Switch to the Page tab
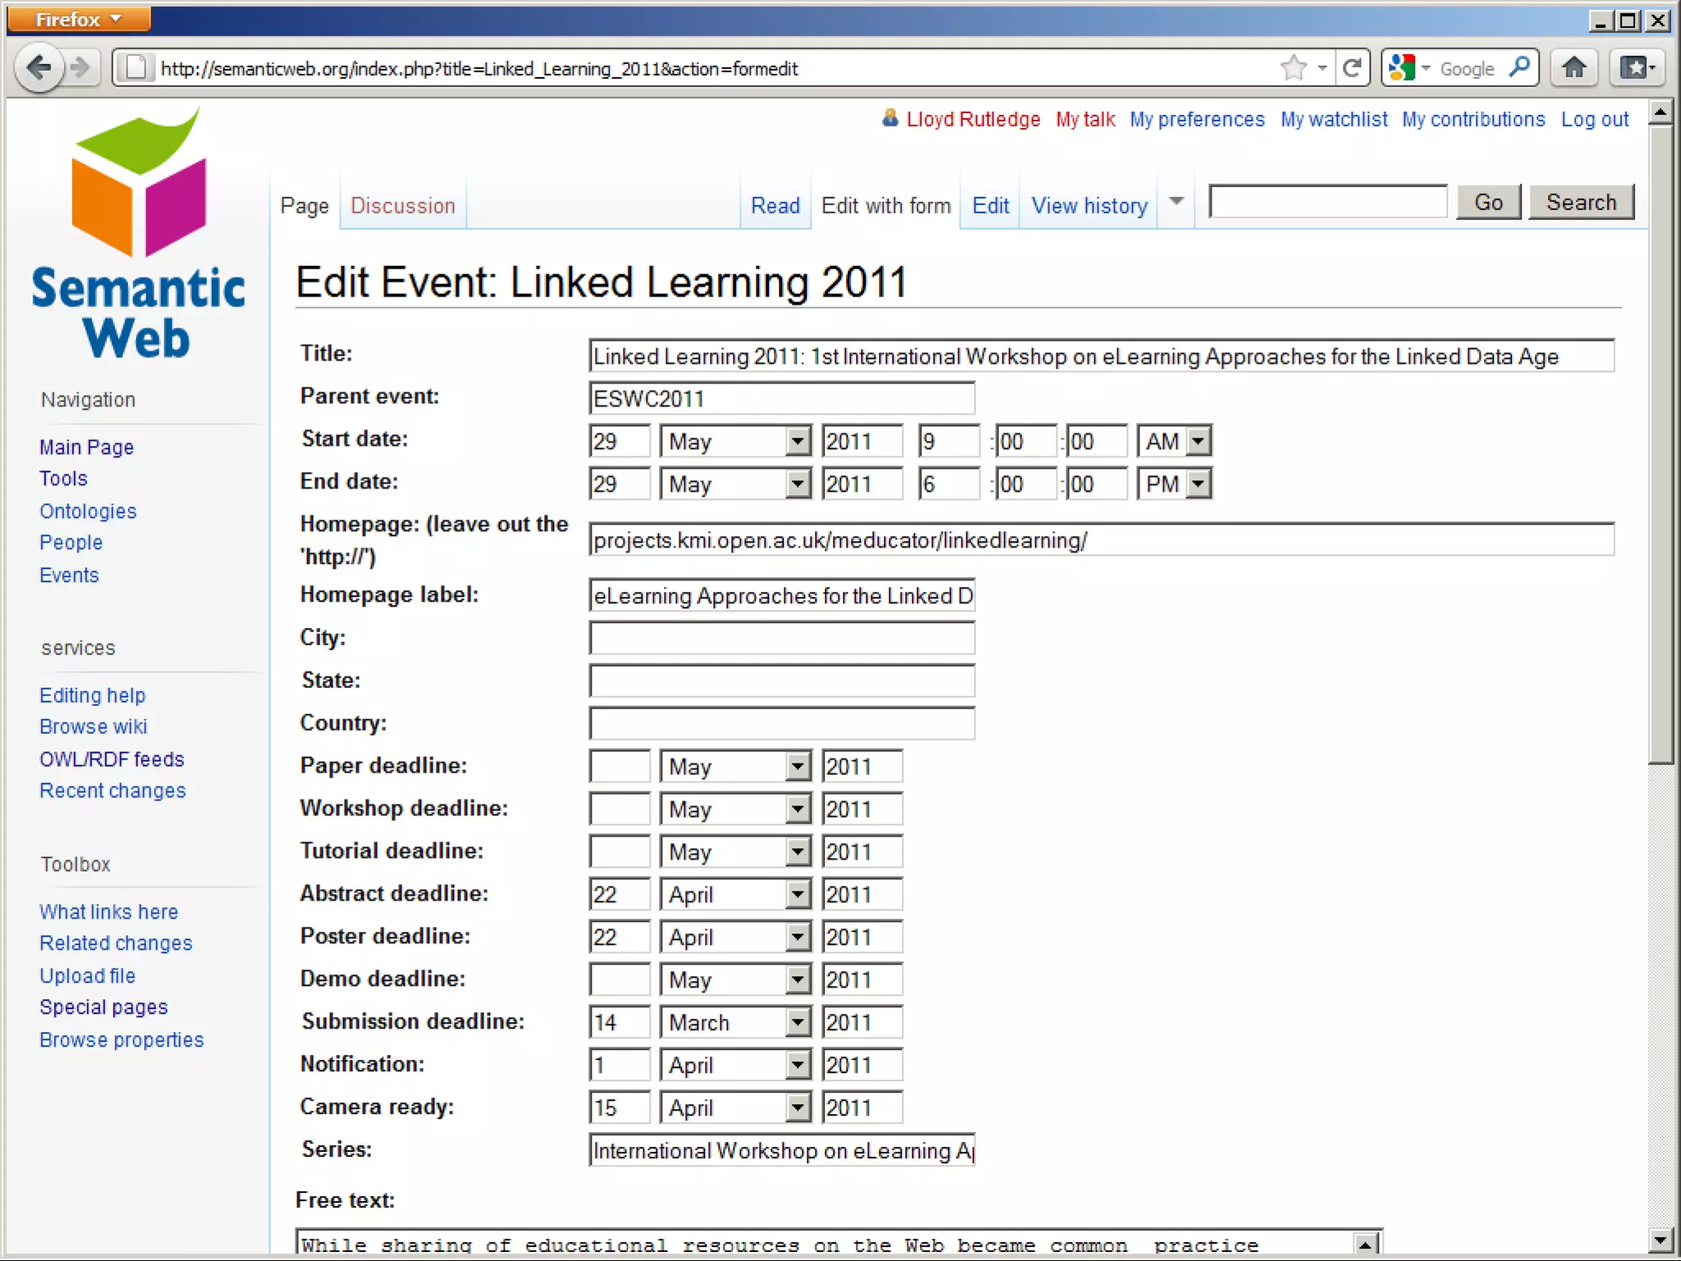This screenshot has width=1681, height=1261. coord(305,205)
